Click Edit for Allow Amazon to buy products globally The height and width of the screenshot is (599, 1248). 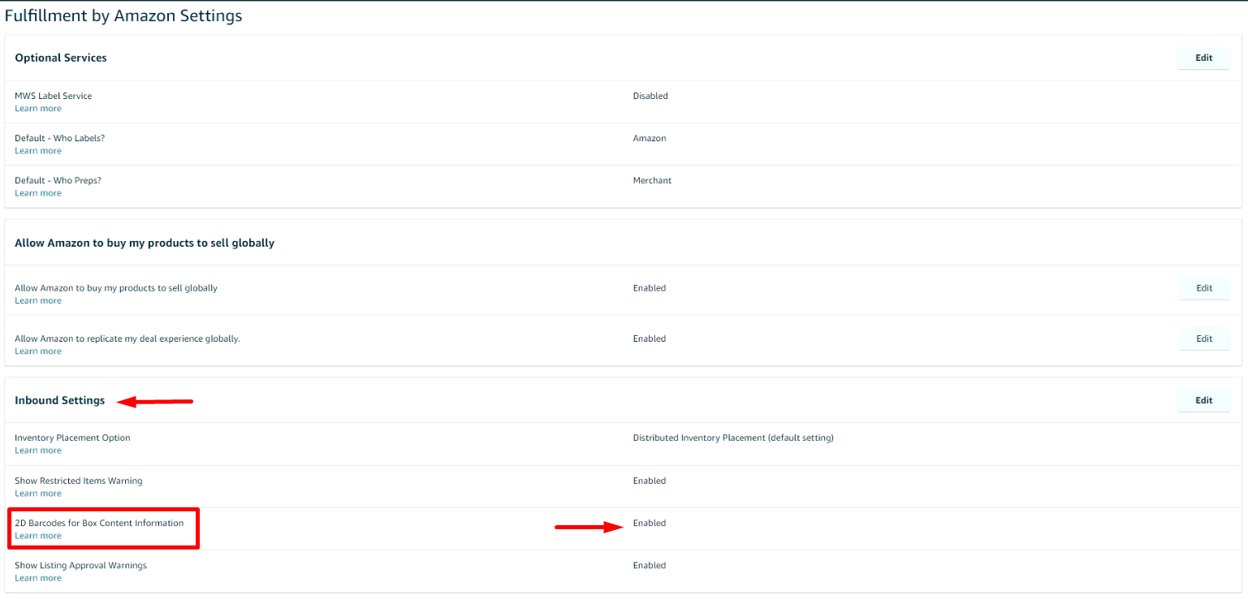(x=1203, y=288)
